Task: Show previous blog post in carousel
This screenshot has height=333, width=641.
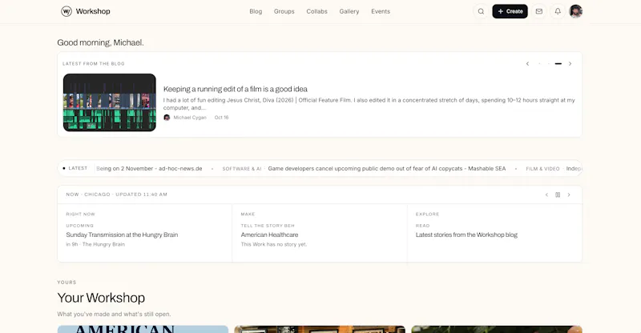Action: [527, 64]
